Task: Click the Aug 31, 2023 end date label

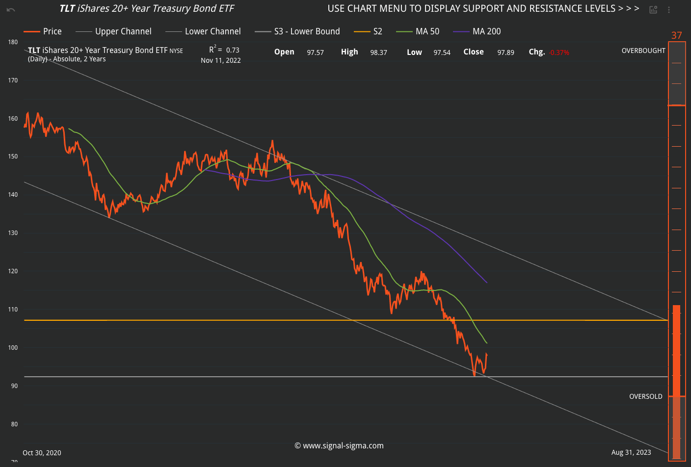Action: tap(631, 452)
